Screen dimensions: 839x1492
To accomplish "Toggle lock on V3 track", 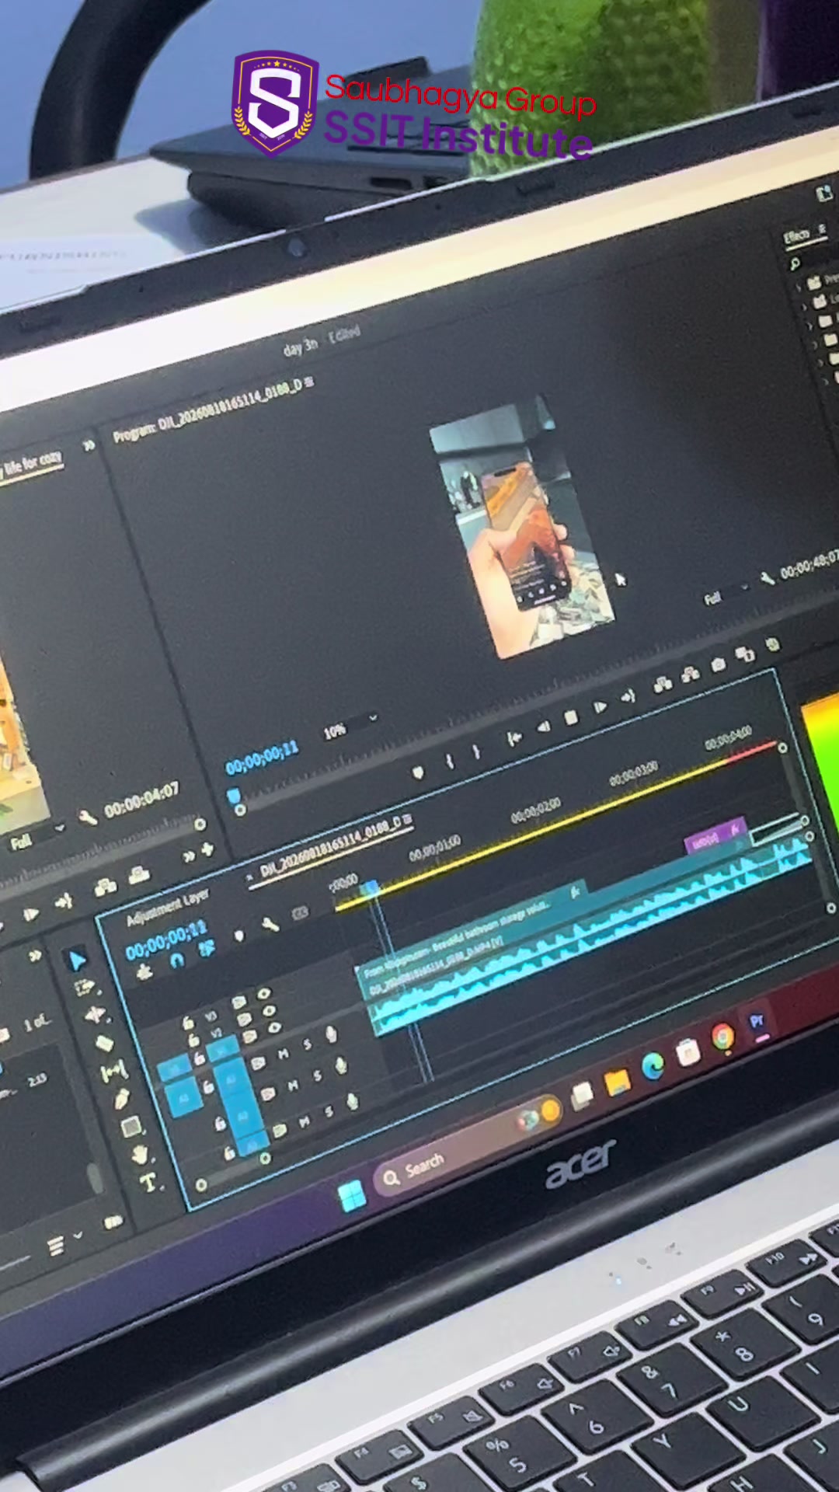I will tap(187, 1023).
